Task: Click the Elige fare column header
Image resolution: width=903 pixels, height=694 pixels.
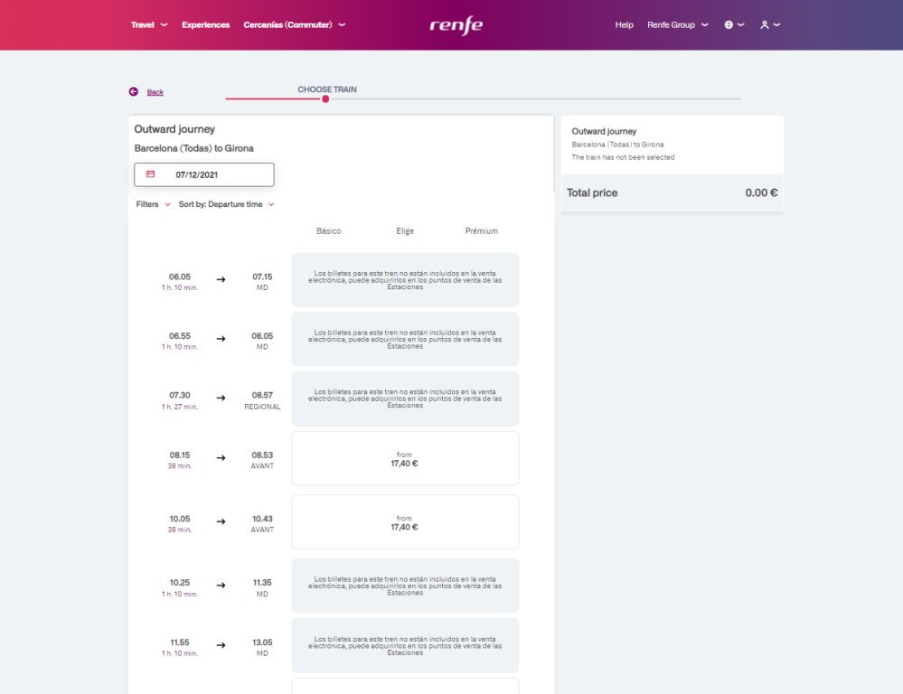Action: [x=405, y=231]
